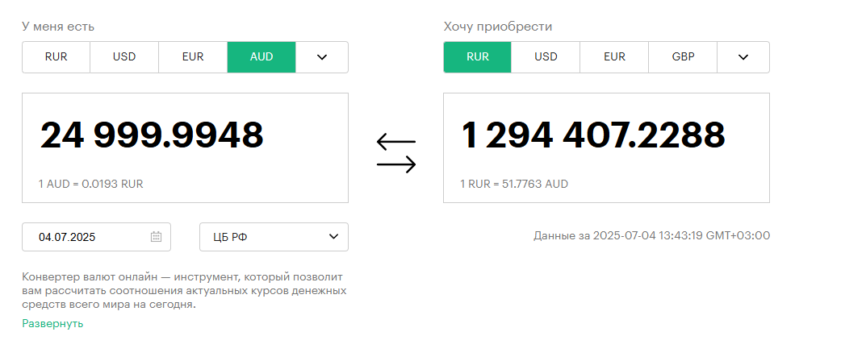Pick EUR under "Хочу приобрести"
841x357 pixels.
[614, 56]
